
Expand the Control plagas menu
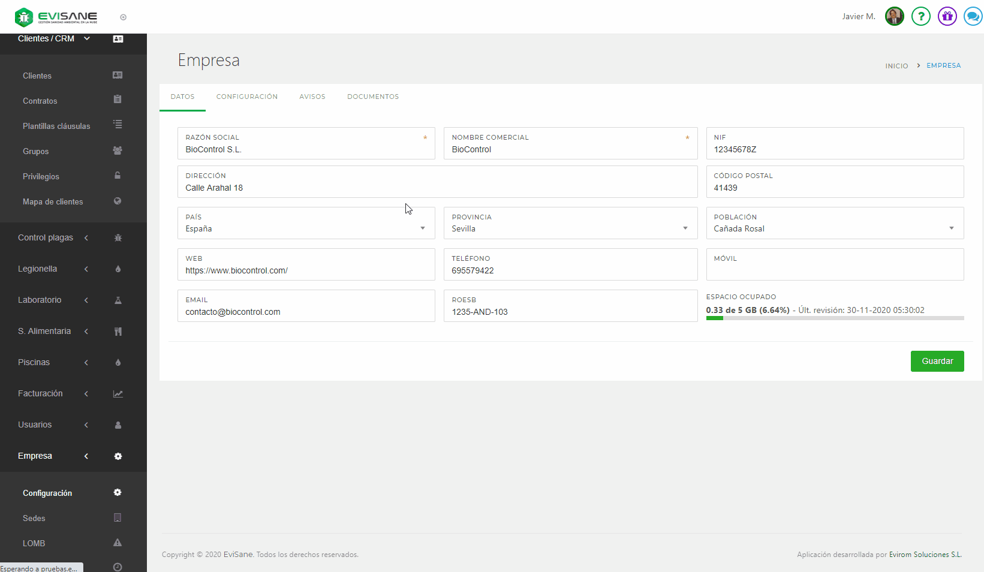46,237
